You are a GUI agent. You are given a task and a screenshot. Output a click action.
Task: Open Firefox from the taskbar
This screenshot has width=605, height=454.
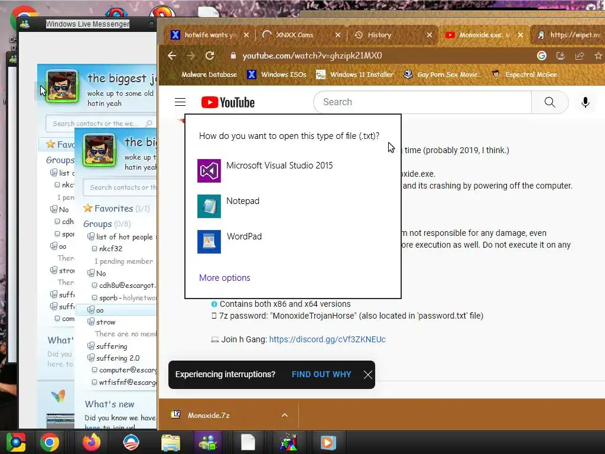pyautogui.click(x=91, y=442)
